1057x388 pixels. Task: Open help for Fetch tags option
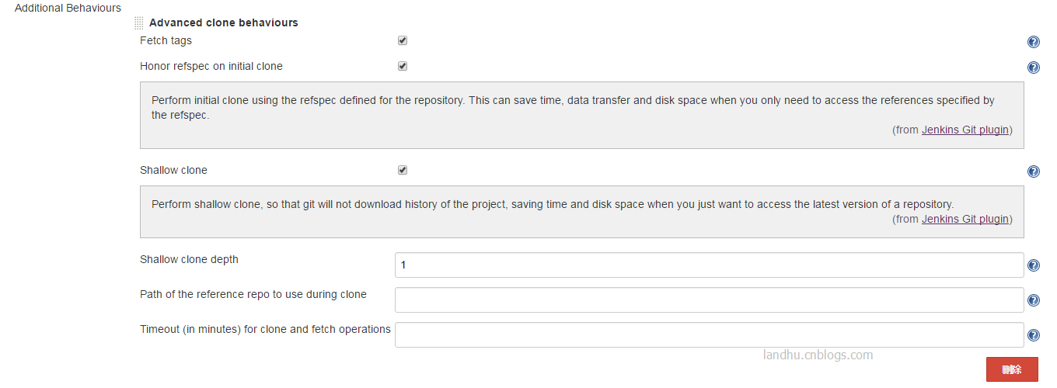1034,43
